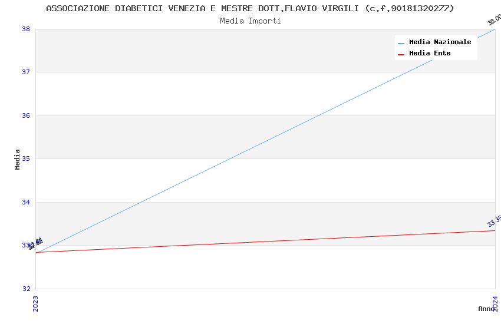The width and height of the screenshot is (501, 324).
Task: Click the x-axis label 2024
Action: pos(495,303)
